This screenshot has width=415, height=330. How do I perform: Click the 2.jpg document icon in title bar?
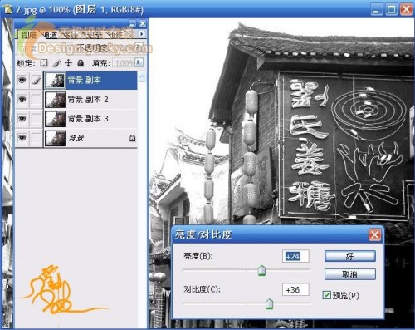7,10
